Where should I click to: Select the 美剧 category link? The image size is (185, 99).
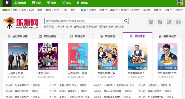48,10
